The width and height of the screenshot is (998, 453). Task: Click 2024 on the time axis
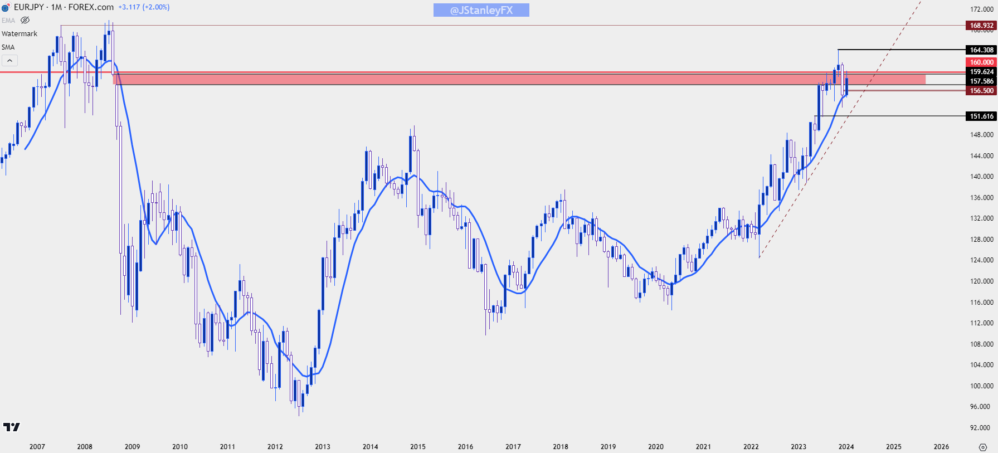[x=846, y=447]
